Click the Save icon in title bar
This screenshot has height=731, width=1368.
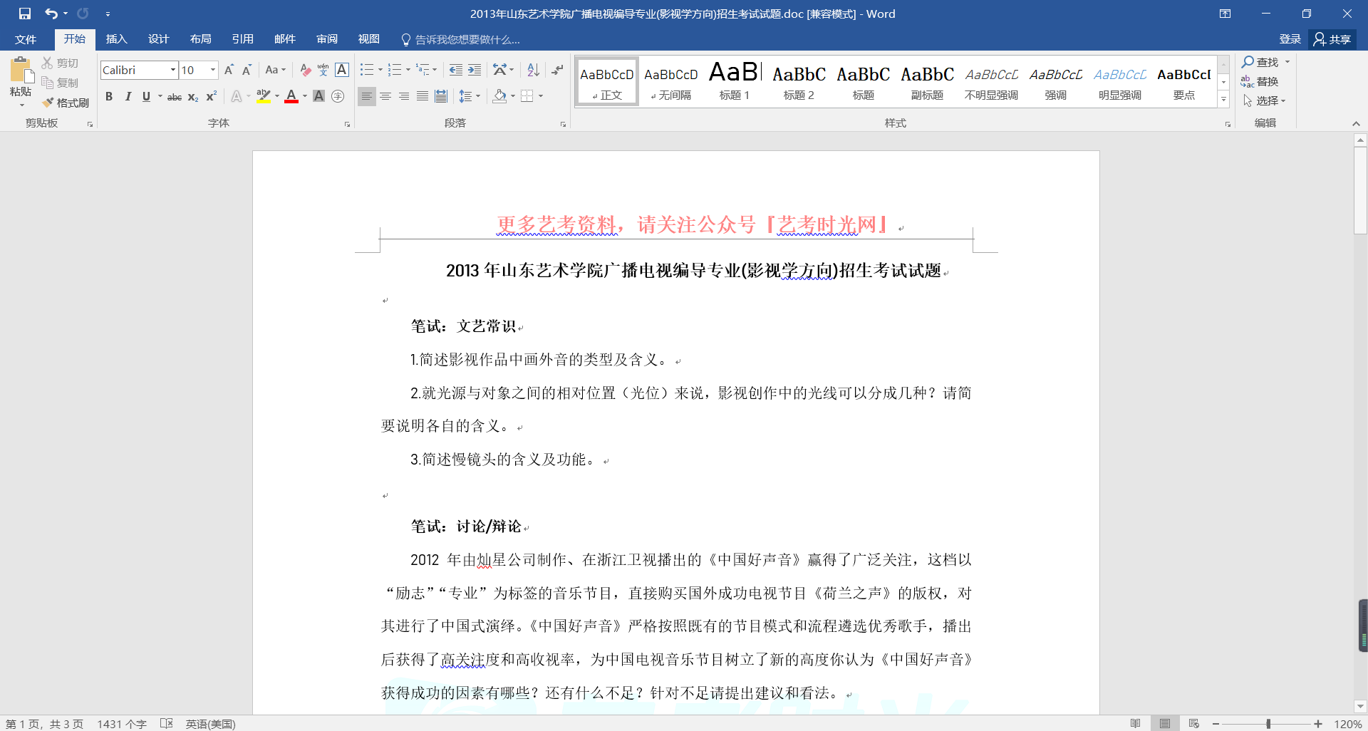coord(25,14)
